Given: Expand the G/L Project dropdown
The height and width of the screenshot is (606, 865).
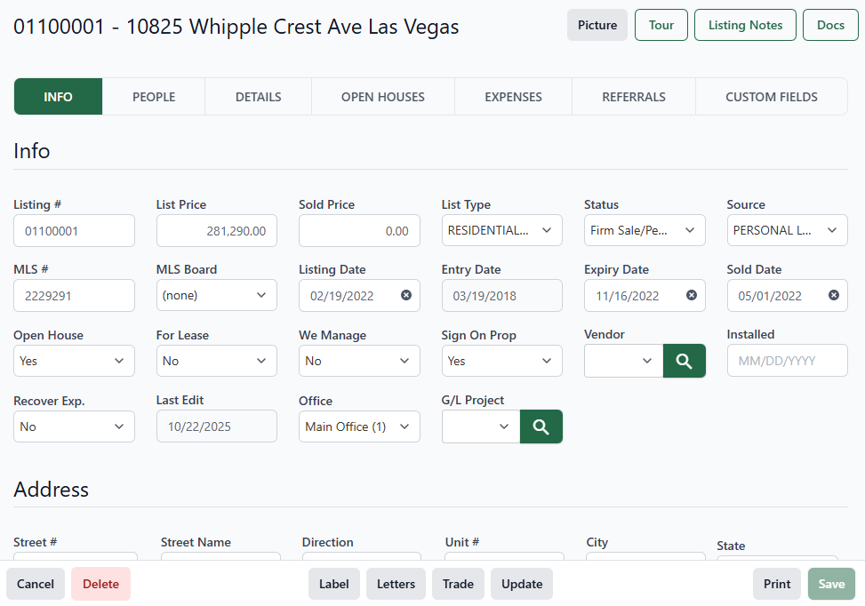Looking at the screenshot, I should [480, 427].
